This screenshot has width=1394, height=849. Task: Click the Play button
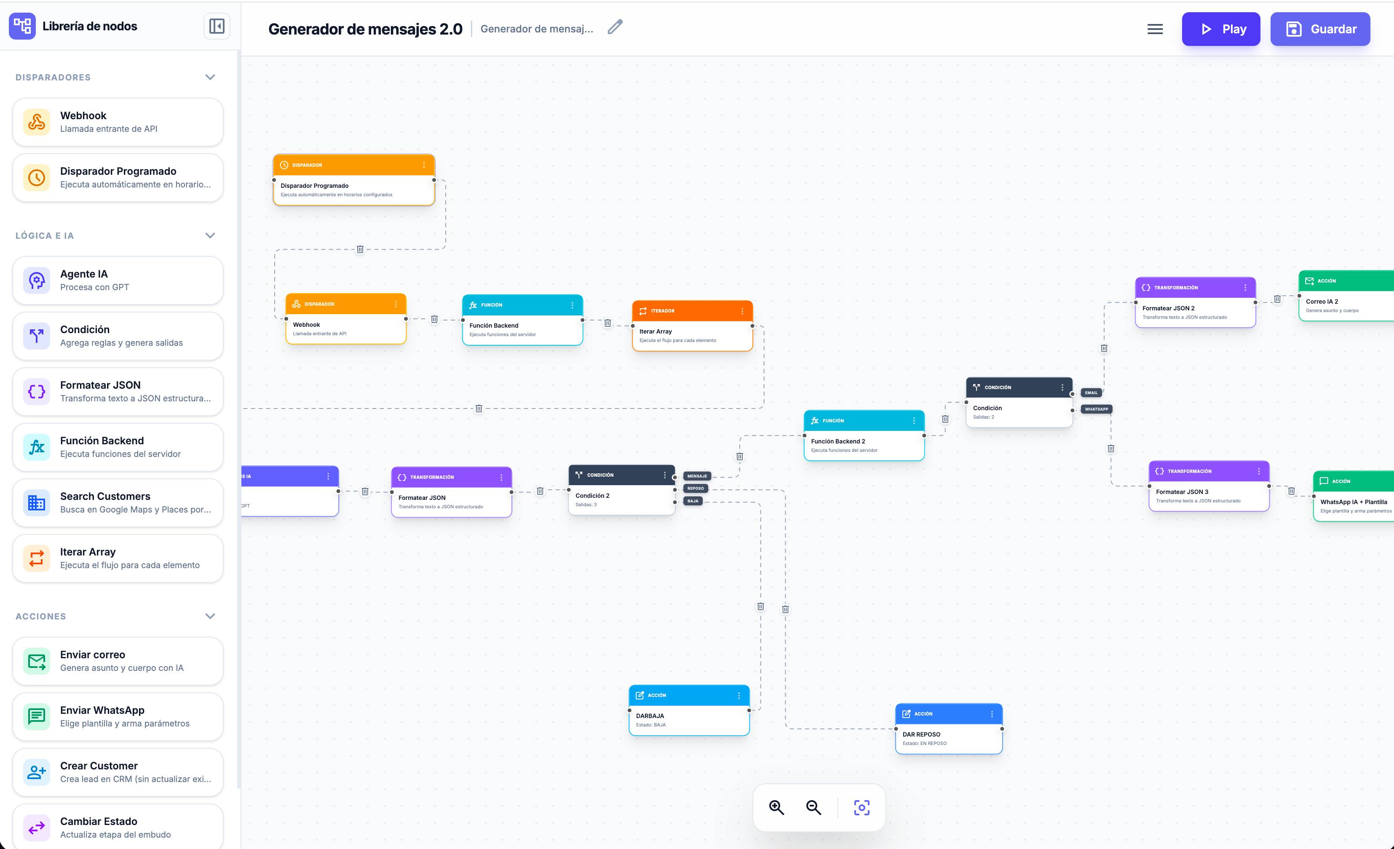[x=1221, y=29]
